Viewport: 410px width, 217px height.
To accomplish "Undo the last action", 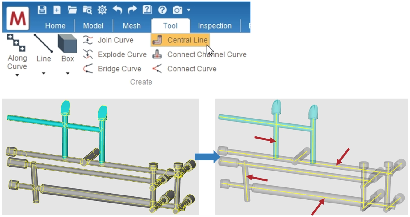I will tap(117, 10).
